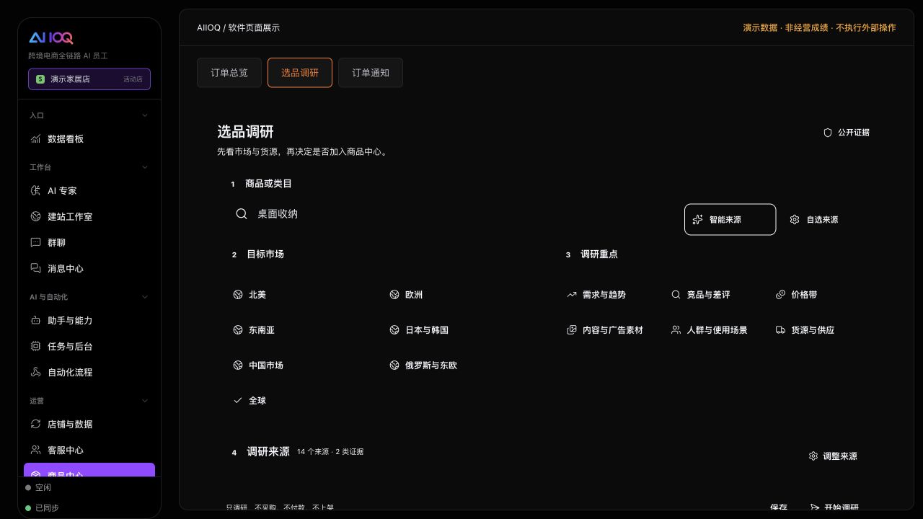This screenshot has width=923, height=519.
Task: Pick the 内容与广告素材 image icon
Action: [x=572, y=330]
